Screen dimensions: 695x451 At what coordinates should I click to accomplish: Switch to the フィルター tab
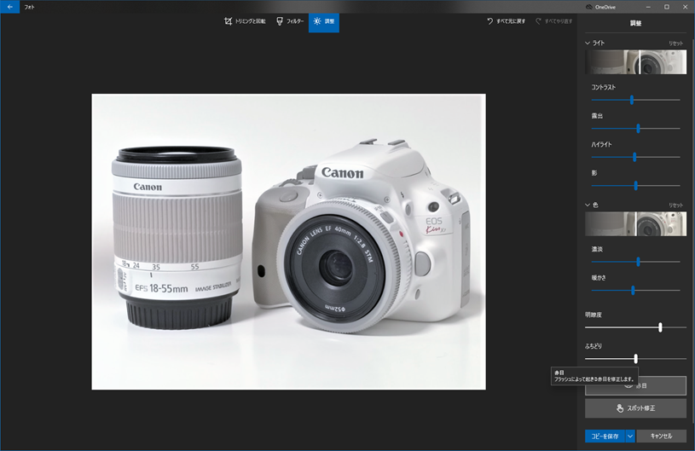point(290,21)
